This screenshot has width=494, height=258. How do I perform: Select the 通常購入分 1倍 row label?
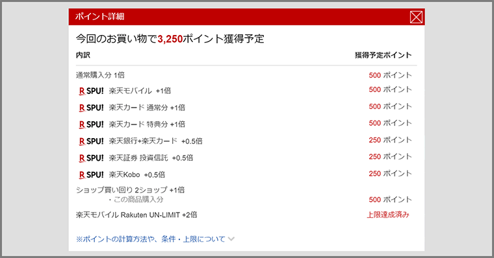100,75
